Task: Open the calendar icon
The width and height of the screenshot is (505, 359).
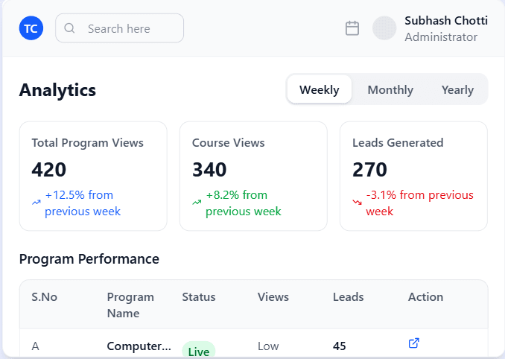Action: tap(352, 28)
